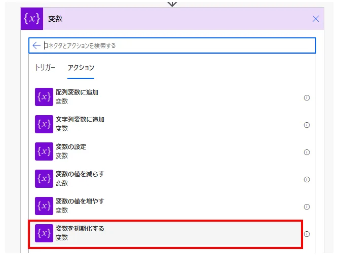Viewport: 338px width, 258px height.
Task: Click the 文字列変数に追加 action icon
Action: 44,124
